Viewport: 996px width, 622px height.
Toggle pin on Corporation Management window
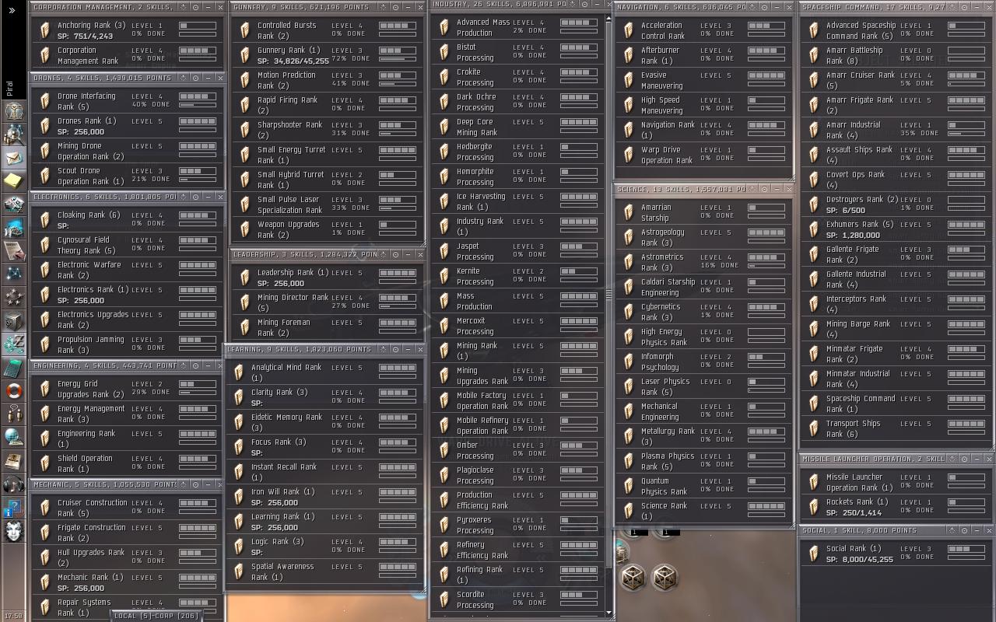[183, 7]
